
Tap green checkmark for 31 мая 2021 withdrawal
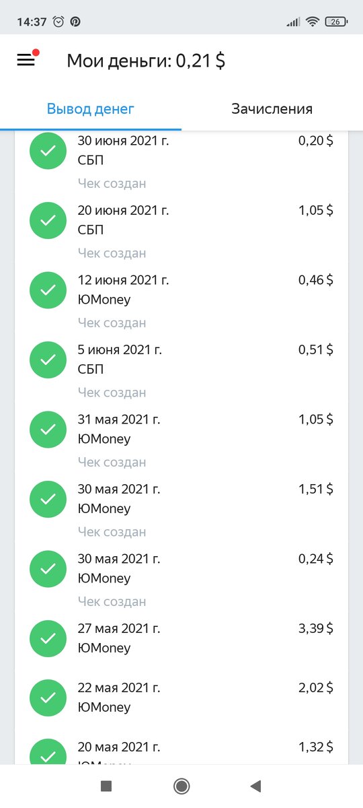(x=48, y=430)
